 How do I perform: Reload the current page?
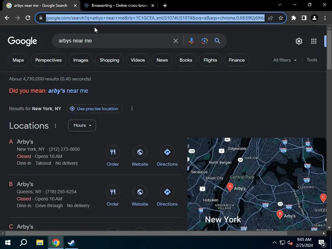click(x=28, y=18)
